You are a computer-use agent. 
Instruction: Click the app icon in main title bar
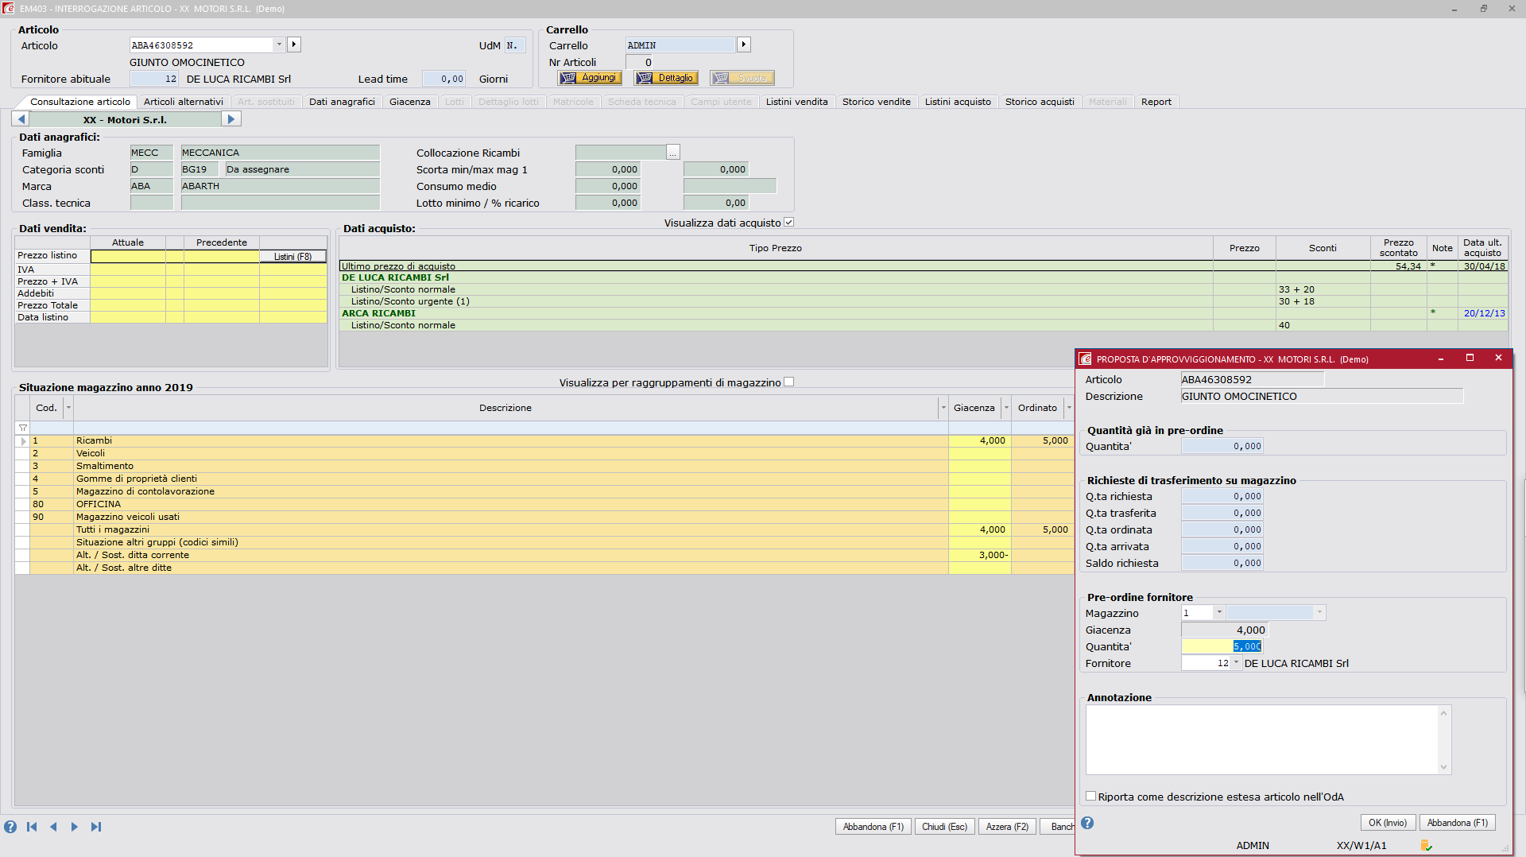tap(9, 9)
